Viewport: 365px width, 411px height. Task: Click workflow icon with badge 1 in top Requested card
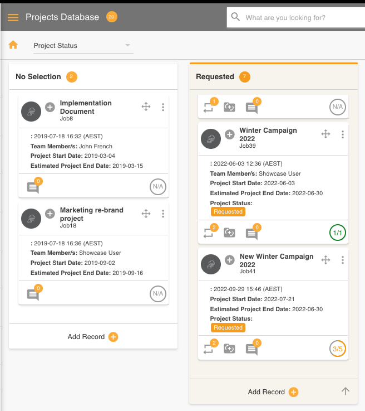209,108
